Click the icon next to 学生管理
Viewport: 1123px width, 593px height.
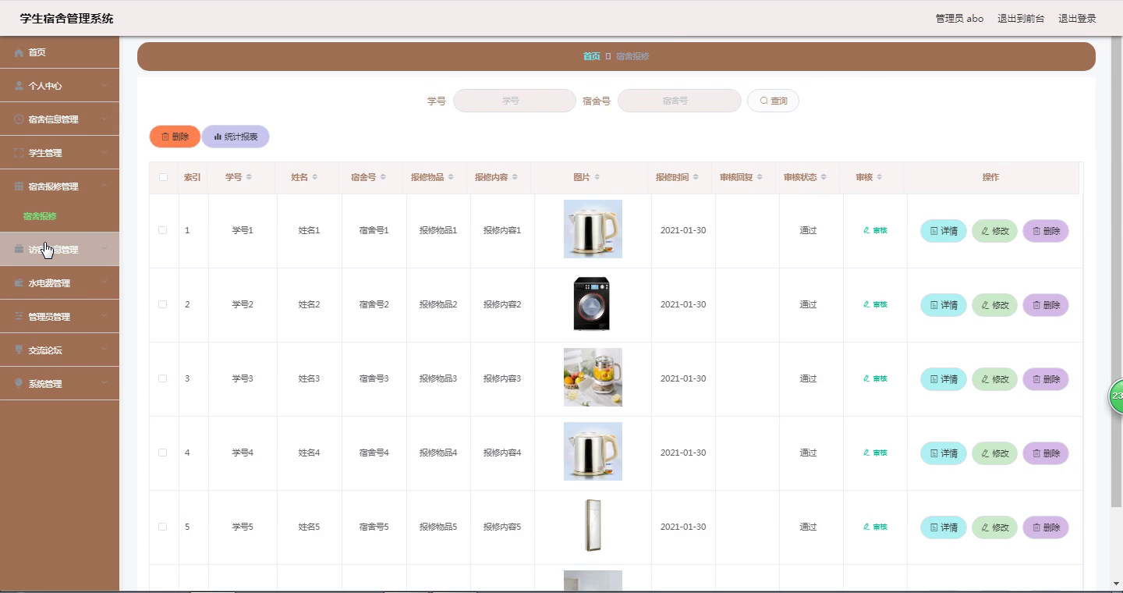click(x=19, y=153)
